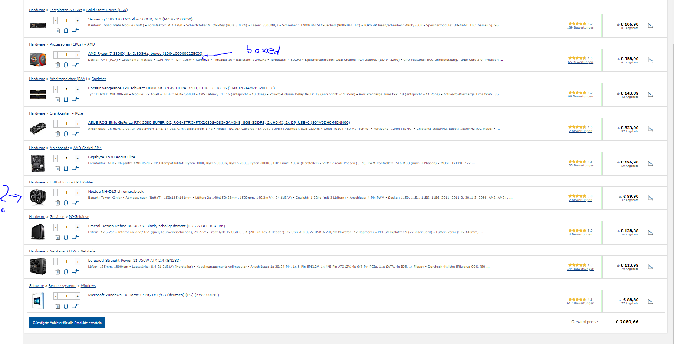Viewport: 674px width, 344px height.
Task: Open AMD Sockel AM4 breadcrumb link
Action: click(x=88, y=148)
